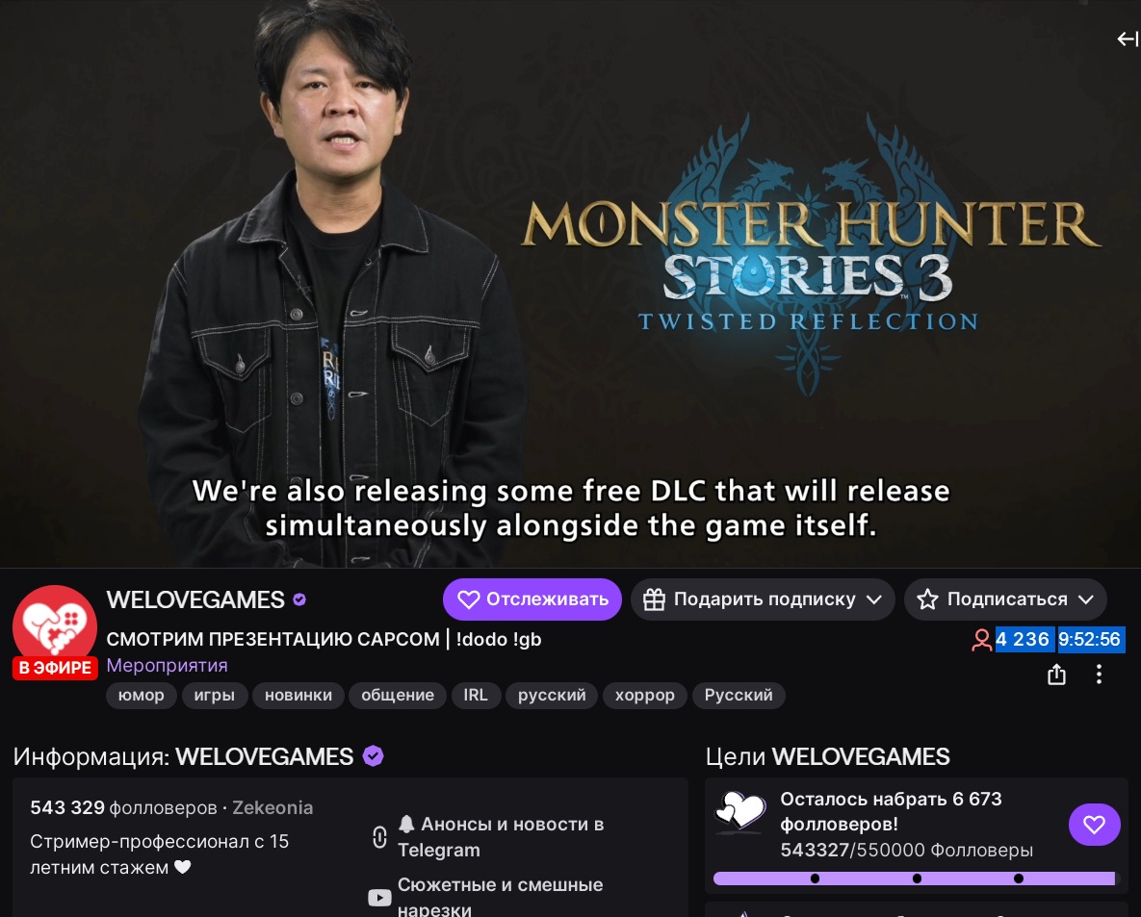Click the viewer count person icon
This screenshot has width=1141, height=917.
pyautogui.click(x=981, y=639)
